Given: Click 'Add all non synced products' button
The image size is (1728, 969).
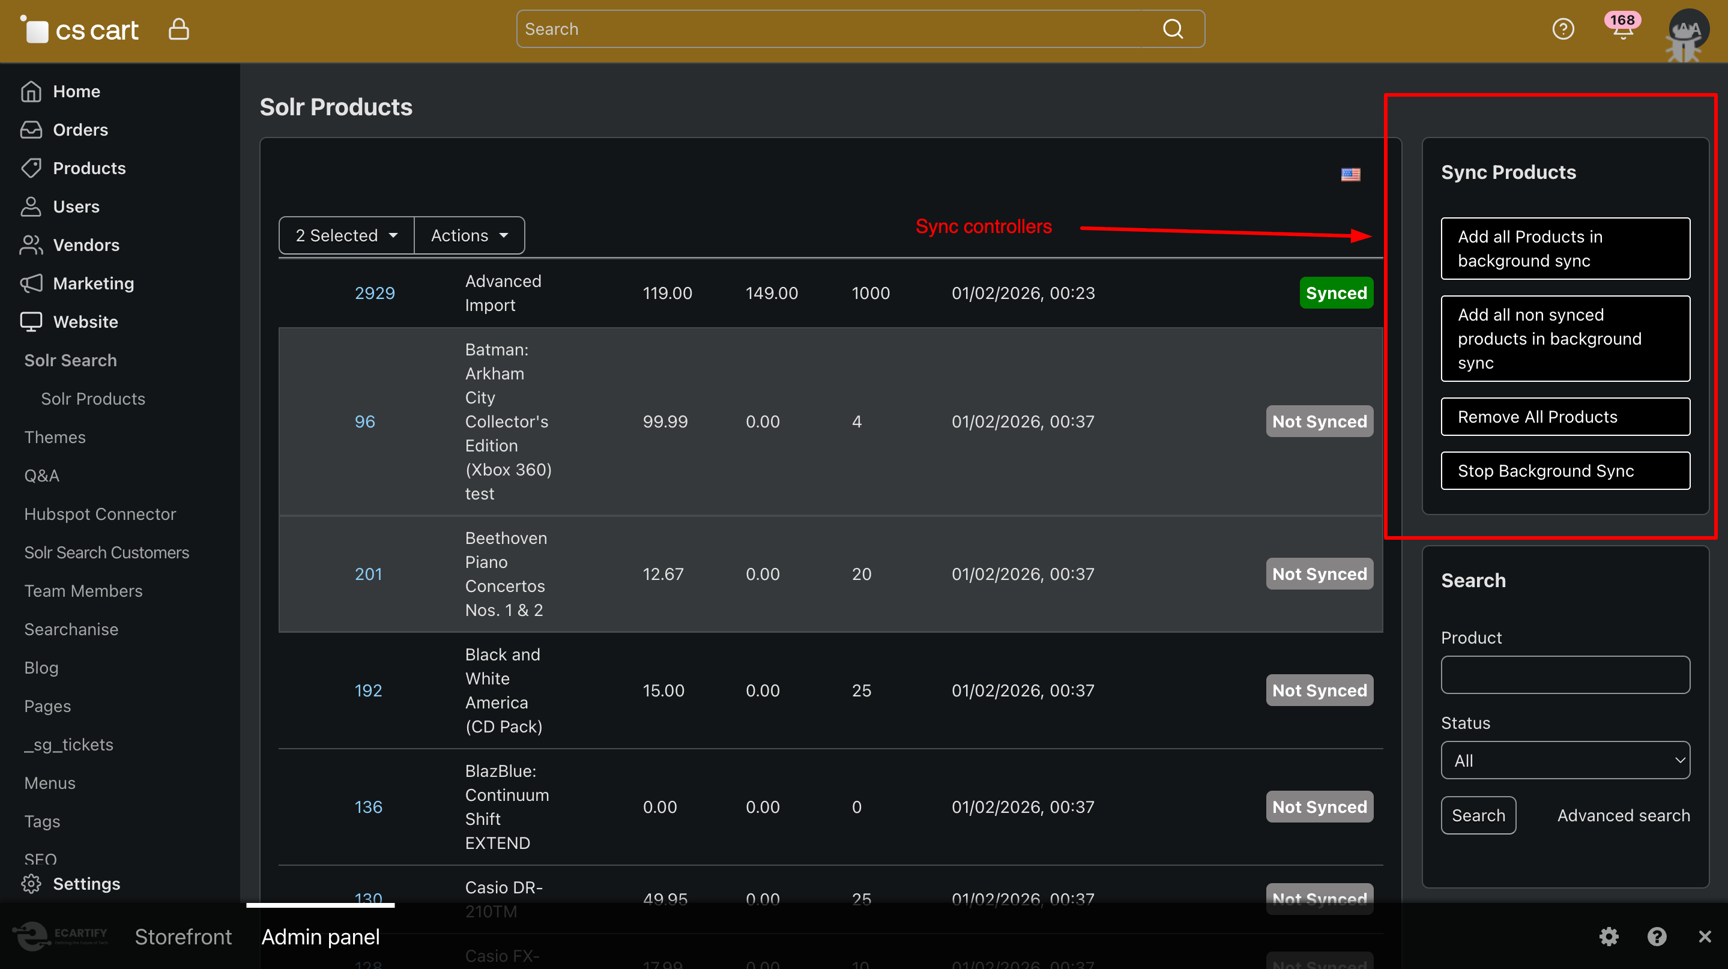Looking at the screenshot, I should coord(1565,339).
